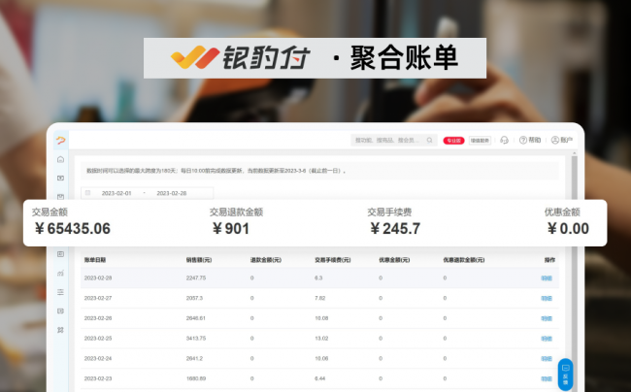Open details link for 2023-02-26 row
The width and height of the screenshot is (631, 392).
(x=547, y=318)
